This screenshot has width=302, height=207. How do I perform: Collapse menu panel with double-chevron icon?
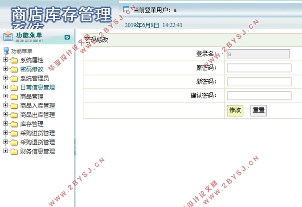click(x=67, y=37)
